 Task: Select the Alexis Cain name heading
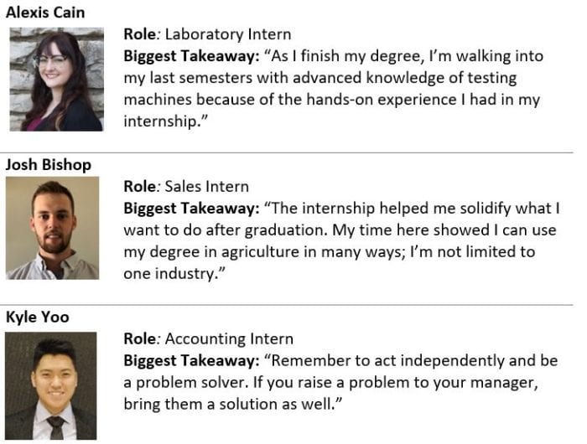click(x=45, y=13)
